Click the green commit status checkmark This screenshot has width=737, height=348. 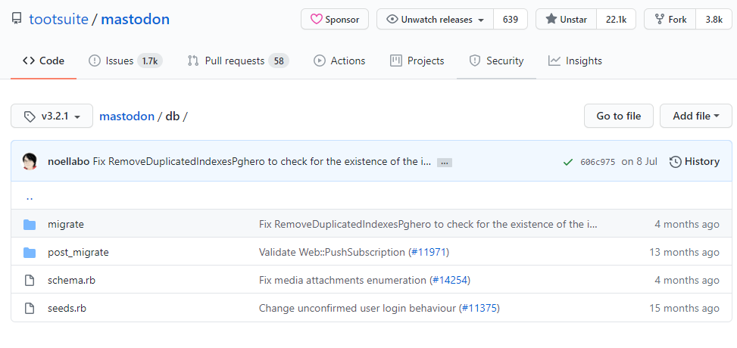click(x=568, y=162)
